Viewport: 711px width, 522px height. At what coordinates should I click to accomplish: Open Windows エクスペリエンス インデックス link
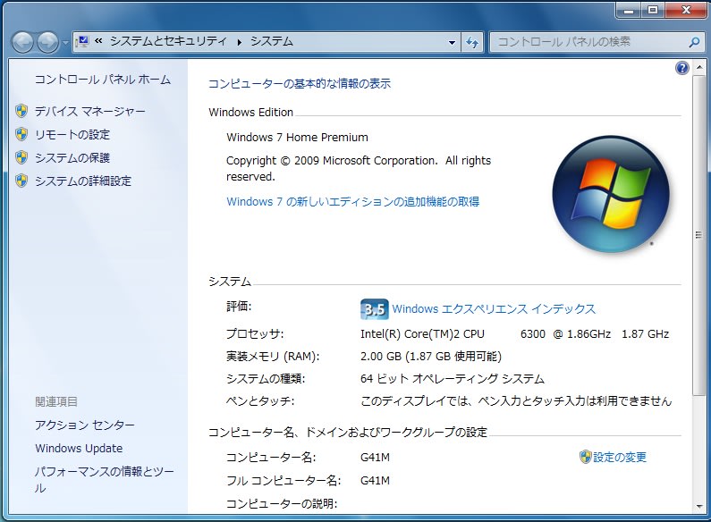tap(494, 309)
